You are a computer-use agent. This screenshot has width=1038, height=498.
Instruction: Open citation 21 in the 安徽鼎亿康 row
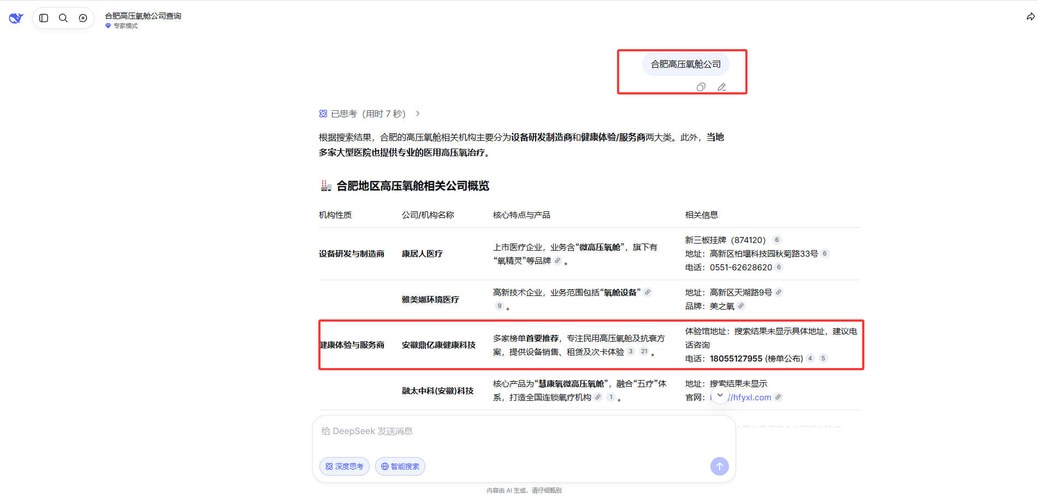[644, 351]
